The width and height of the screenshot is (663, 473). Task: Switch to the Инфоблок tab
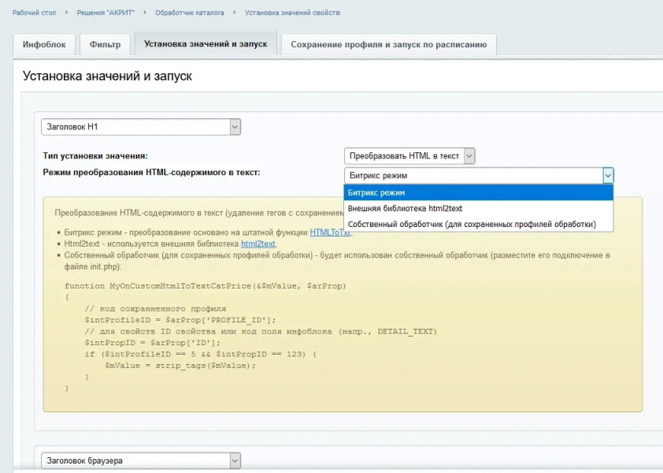(44, 45)
